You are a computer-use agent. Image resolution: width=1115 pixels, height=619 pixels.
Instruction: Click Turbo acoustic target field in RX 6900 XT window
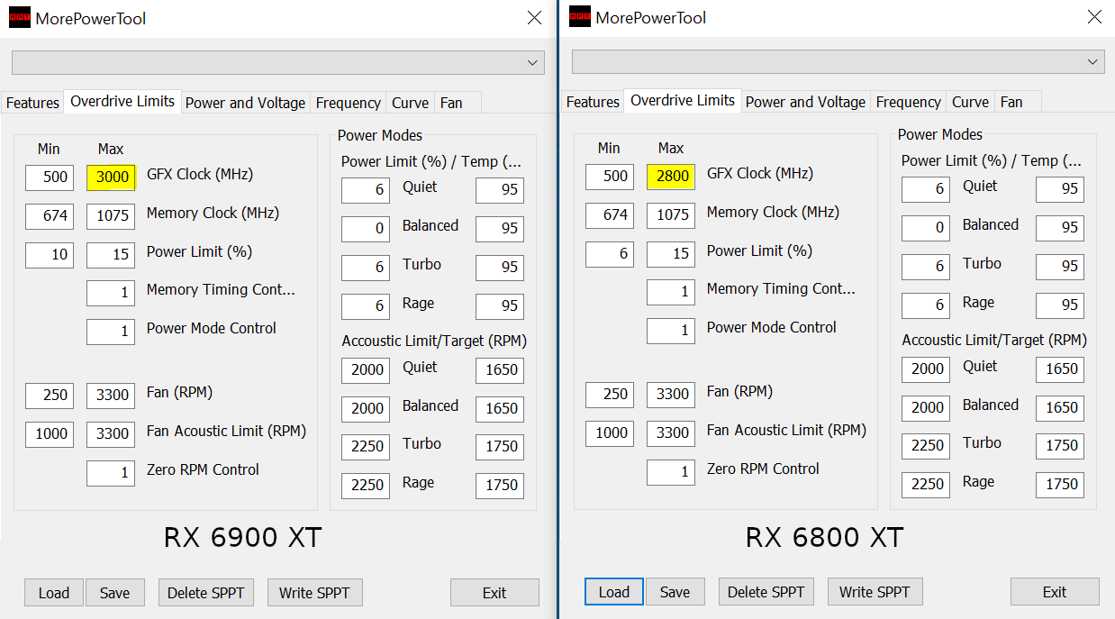coord(500,446)
